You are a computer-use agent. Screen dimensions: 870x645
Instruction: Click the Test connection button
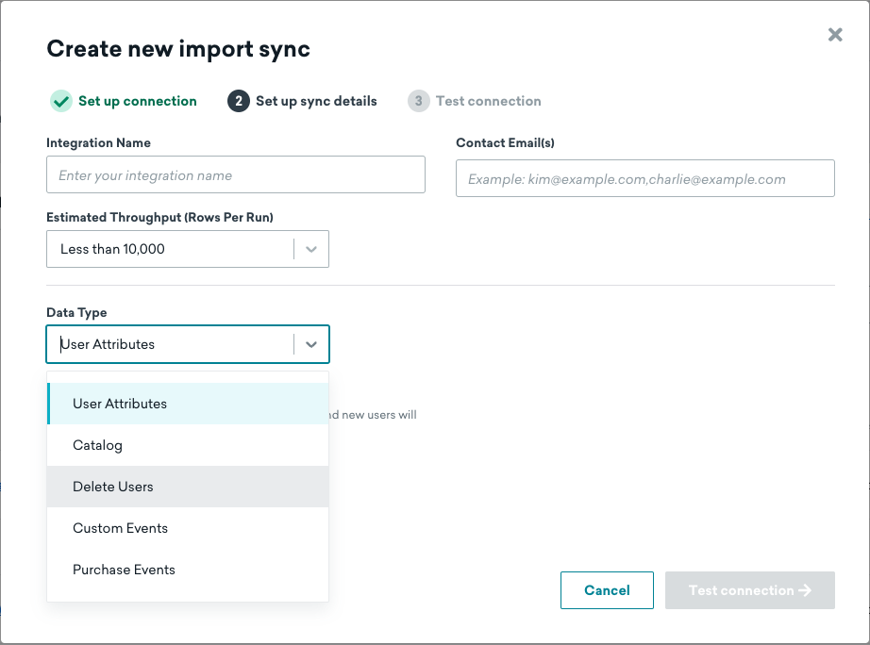point(750,590)
